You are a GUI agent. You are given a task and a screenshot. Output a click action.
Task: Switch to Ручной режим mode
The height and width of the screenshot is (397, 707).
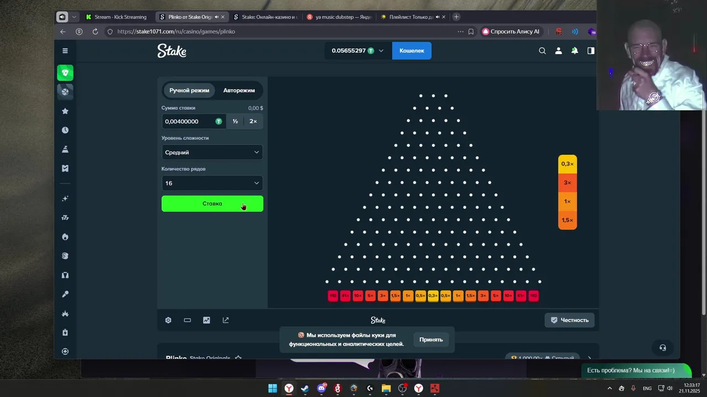(x=189, y=90)
